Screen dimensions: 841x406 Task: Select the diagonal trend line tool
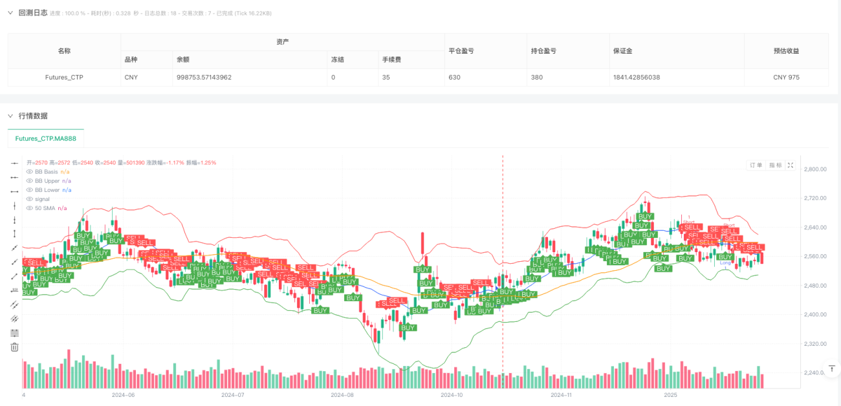point(14,248)
